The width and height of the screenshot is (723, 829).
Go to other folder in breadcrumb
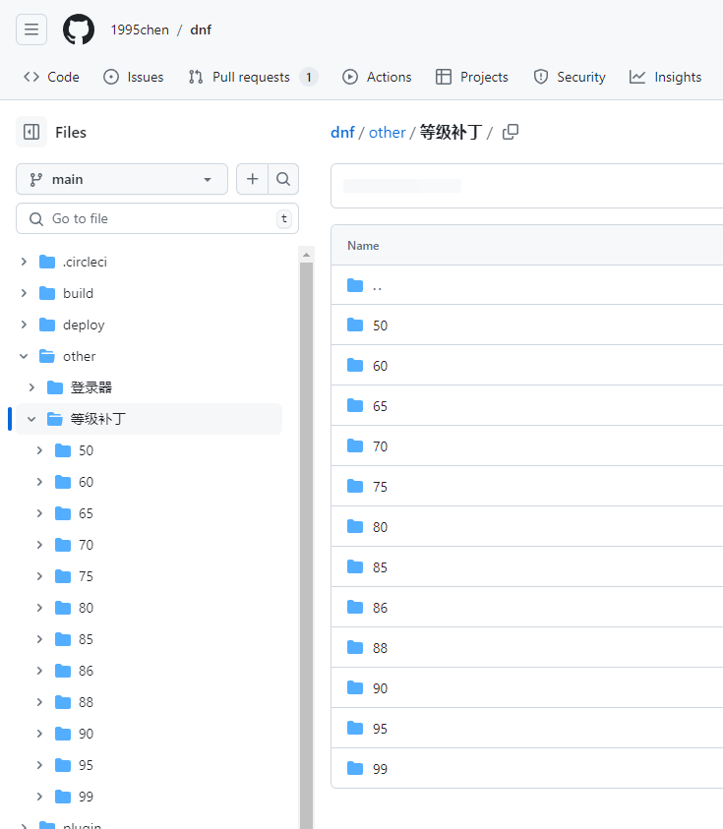point(388,132)
